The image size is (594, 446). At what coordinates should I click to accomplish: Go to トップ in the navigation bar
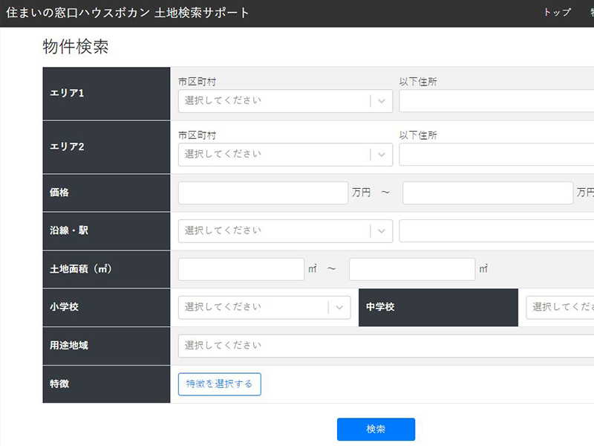pyautogui.click(x=557, y=13)
